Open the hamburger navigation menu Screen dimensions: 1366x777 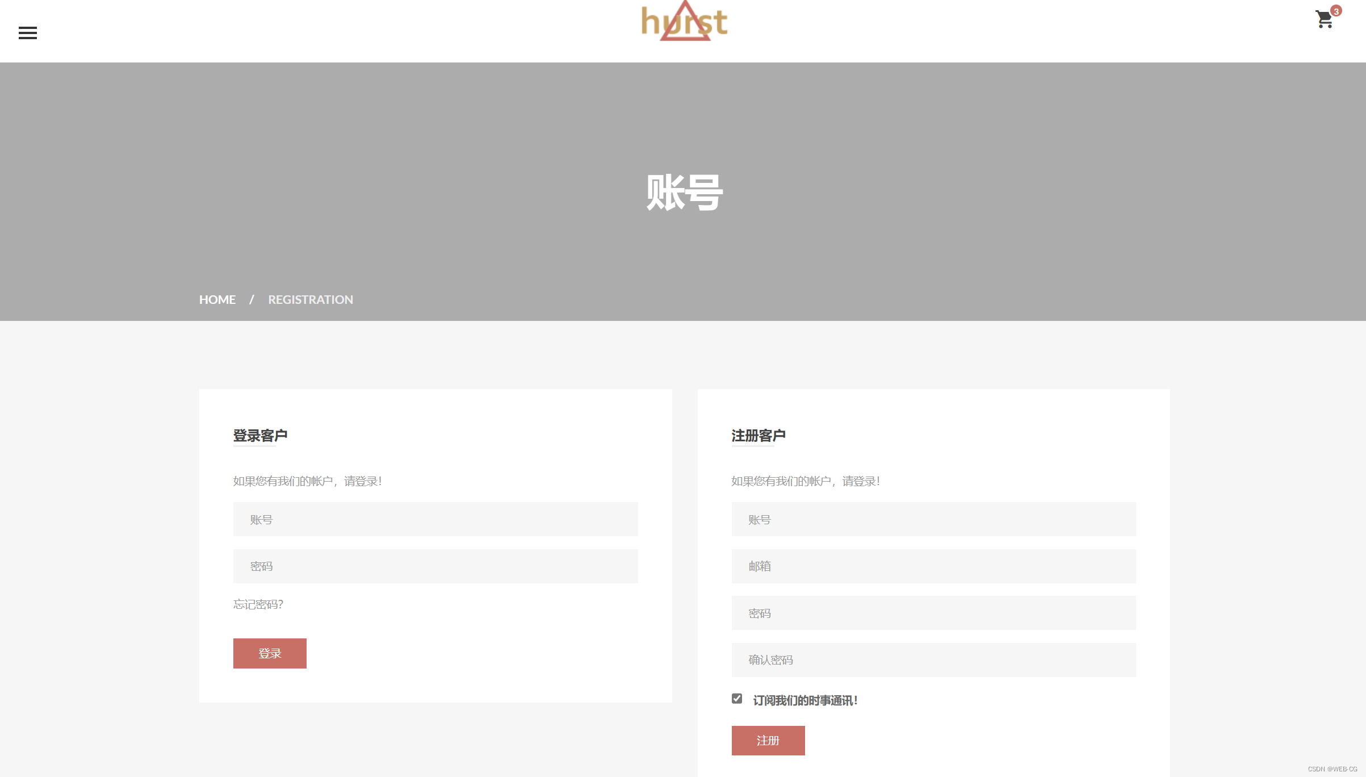point(27,33)
